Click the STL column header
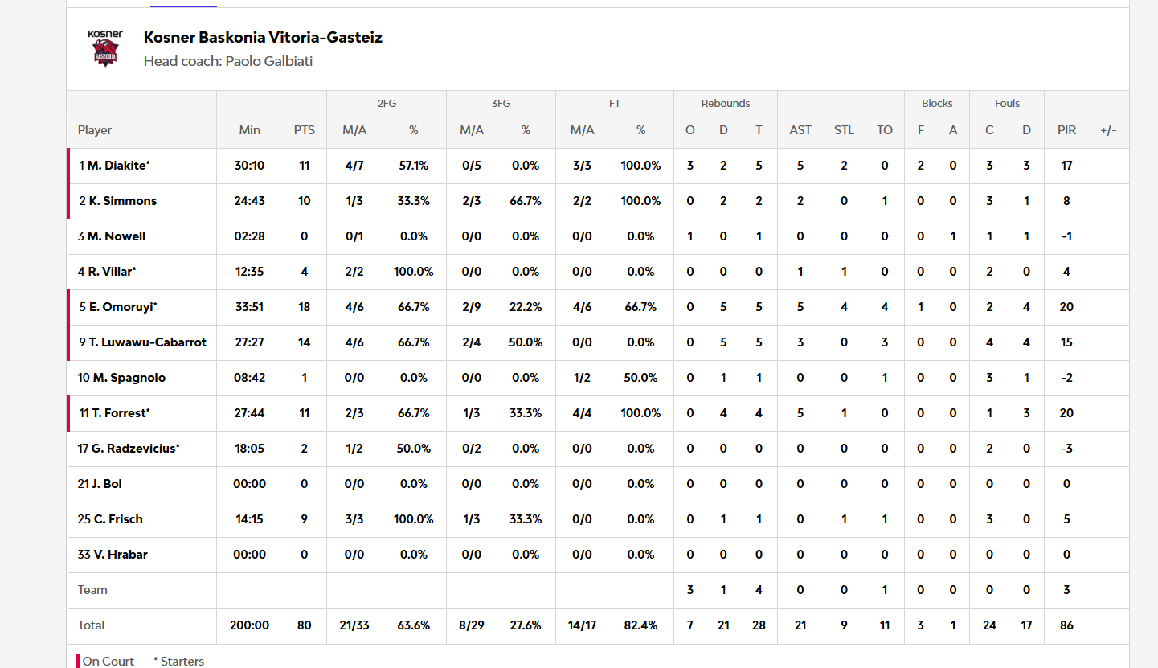This screenshot has width=1158, height=668. tap(844, 130)
